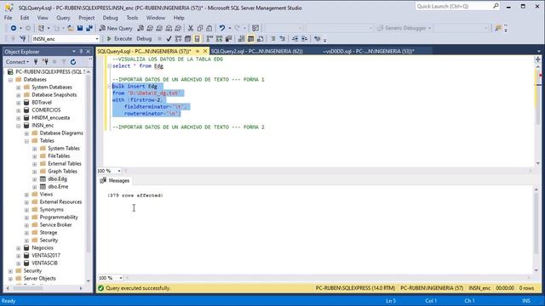Click the Save All icon
The image size is (545, 306).
click(x=89, y=28)
